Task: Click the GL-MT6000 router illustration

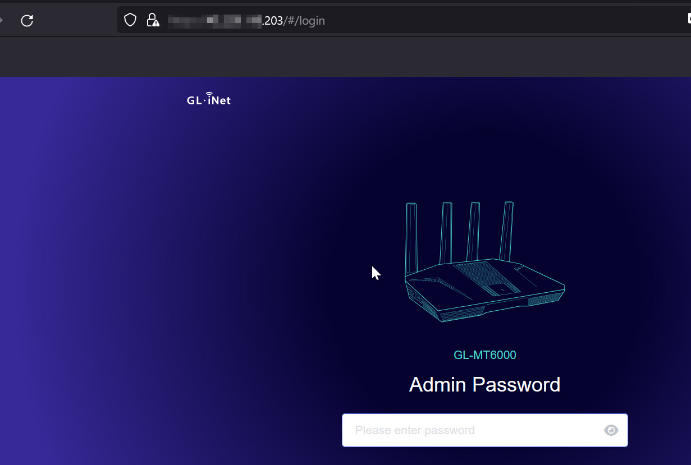Action: click(484, 280)
